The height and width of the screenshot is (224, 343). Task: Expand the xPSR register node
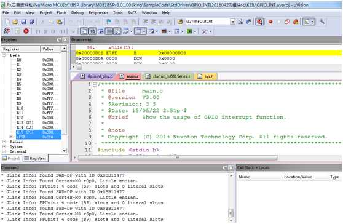[11, 137]
